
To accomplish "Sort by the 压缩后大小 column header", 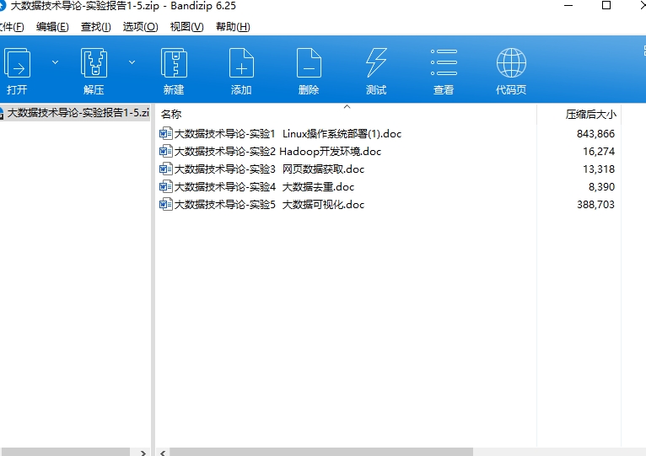I will [591, 114].
